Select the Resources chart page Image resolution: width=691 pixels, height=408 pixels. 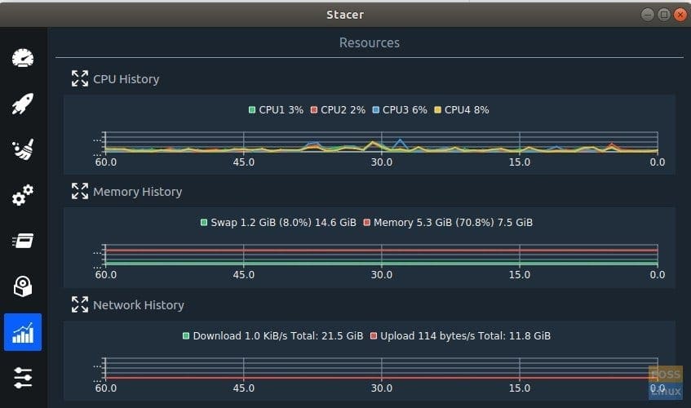click(23, 332)
